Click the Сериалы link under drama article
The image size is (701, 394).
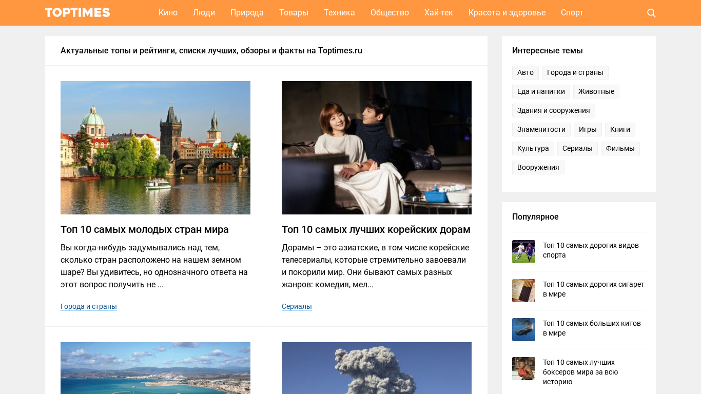[x=297, y=306]
